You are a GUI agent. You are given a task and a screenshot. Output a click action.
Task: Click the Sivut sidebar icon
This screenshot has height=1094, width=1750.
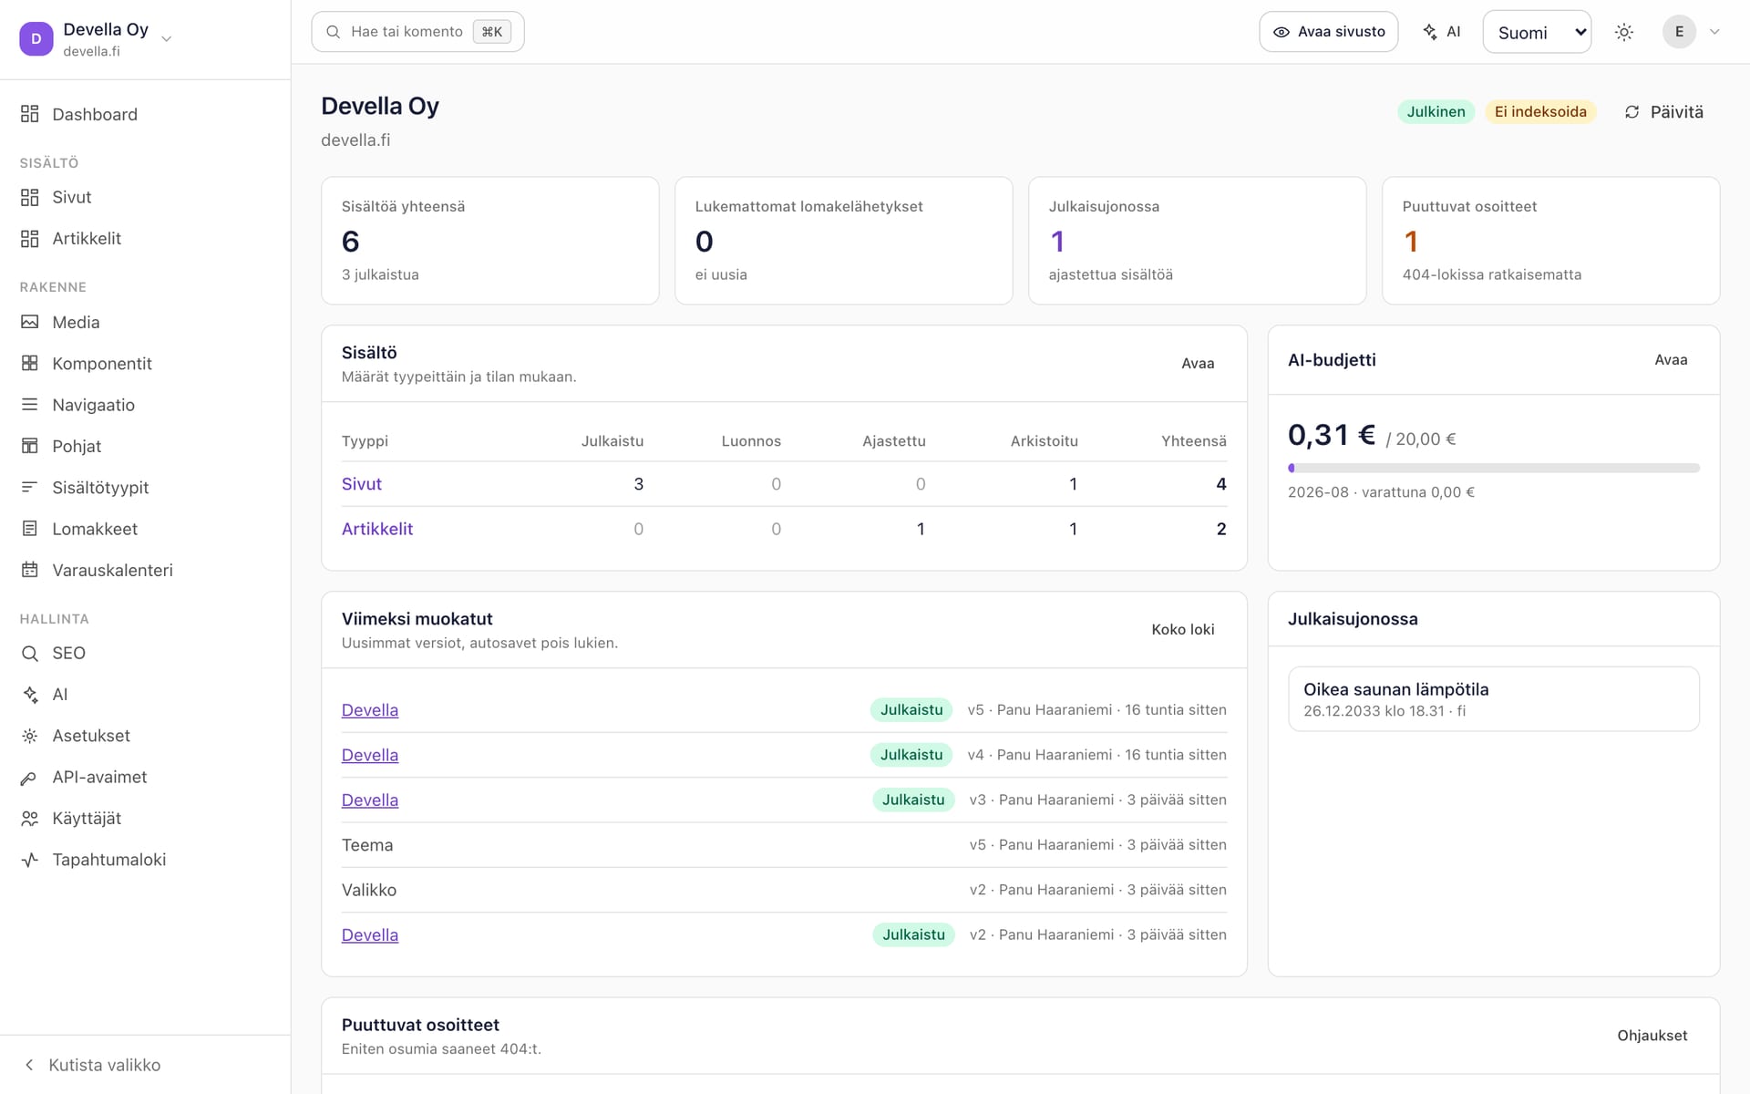click(30, 197)
